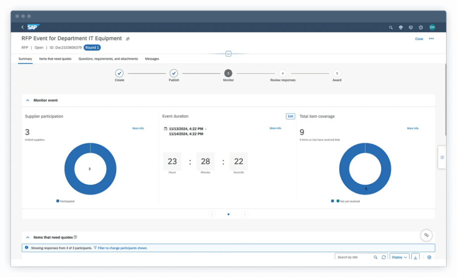Click the search icon in SAP header
This screenshot has height=277, width=457.
391,28
